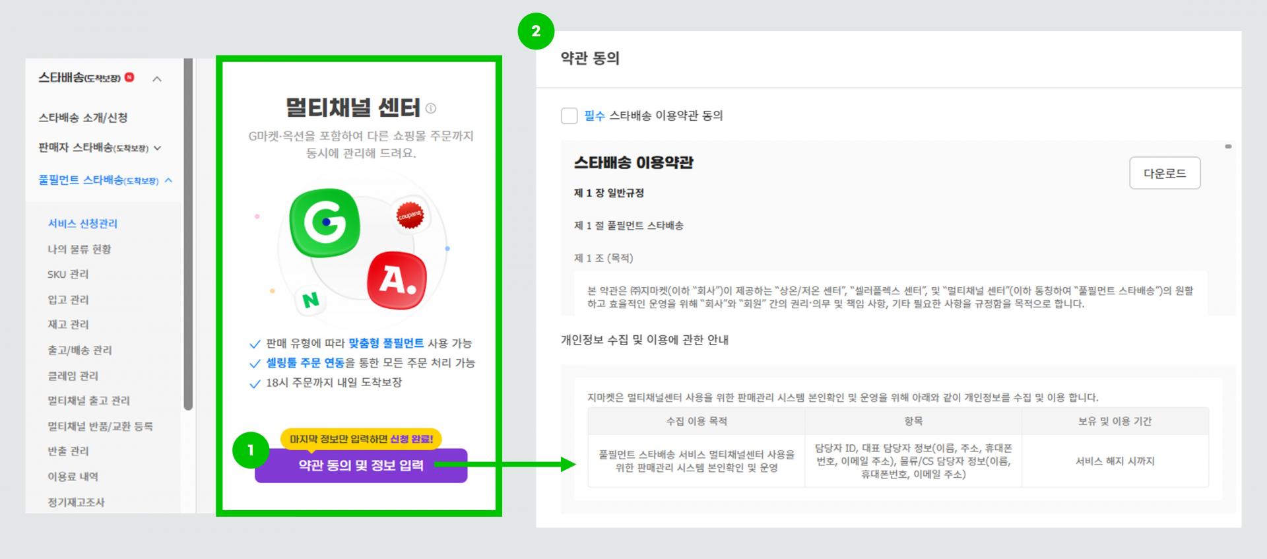Collapse the 스타배송(도착보장) top menu chevron
Image resolution: width=1267 pixels, height=559 pixels.
pyautogui.click(x=157, y=79)
